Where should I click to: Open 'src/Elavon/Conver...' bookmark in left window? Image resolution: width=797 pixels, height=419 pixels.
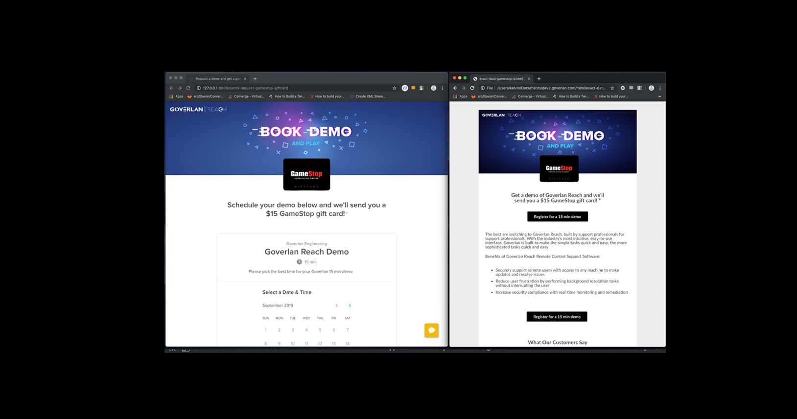coord(205,96)
